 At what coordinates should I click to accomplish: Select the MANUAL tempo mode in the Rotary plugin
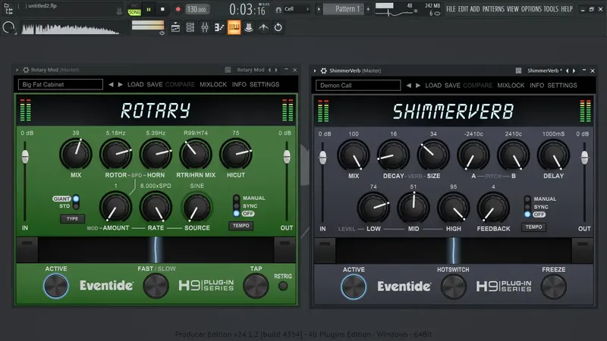(x=236, y=198)
